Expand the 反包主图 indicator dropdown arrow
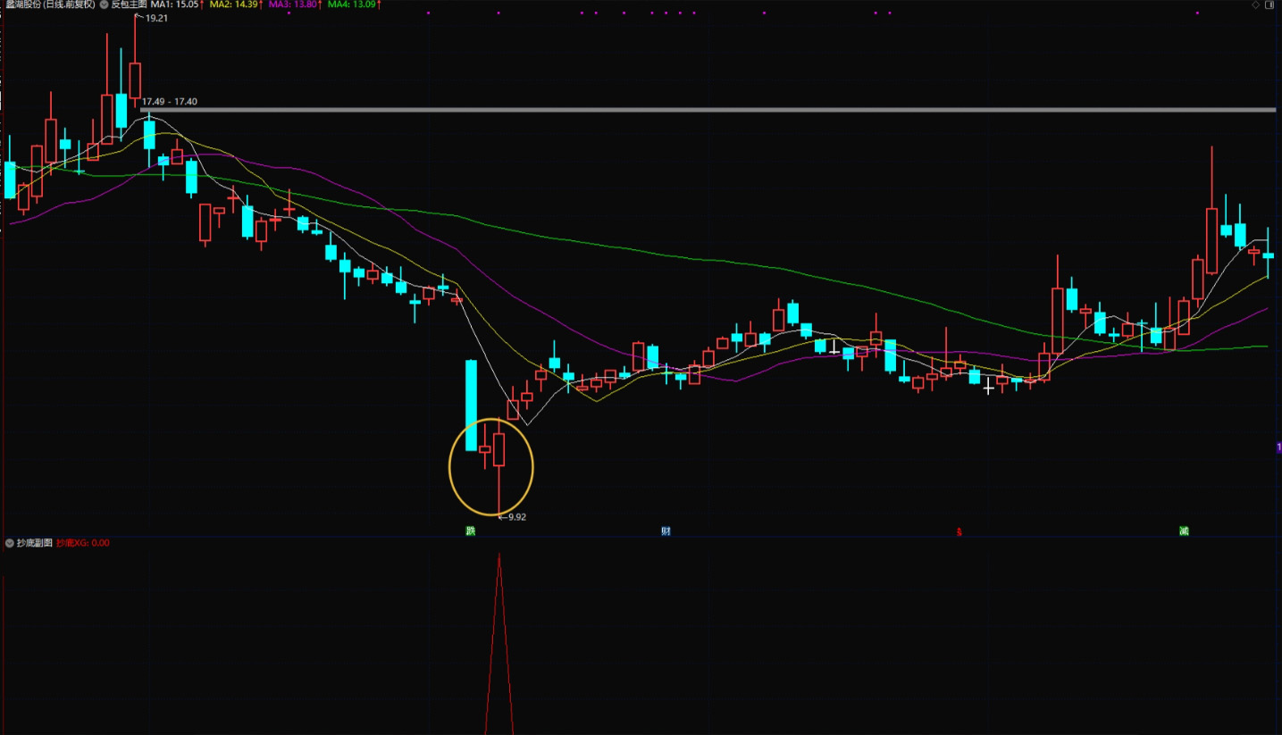This screenshot has width=1282, height=735. tap(104, 4)
